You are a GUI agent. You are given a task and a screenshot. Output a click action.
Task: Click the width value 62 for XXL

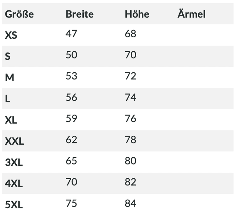coord(71,139)
